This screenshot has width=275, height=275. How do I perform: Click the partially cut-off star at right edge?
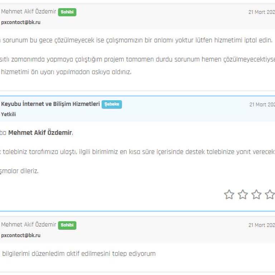270,195
